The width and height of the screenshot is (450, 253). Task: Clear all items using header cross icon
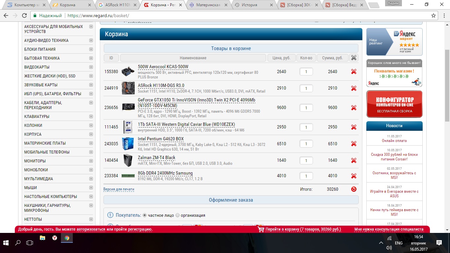click(354, 58)
